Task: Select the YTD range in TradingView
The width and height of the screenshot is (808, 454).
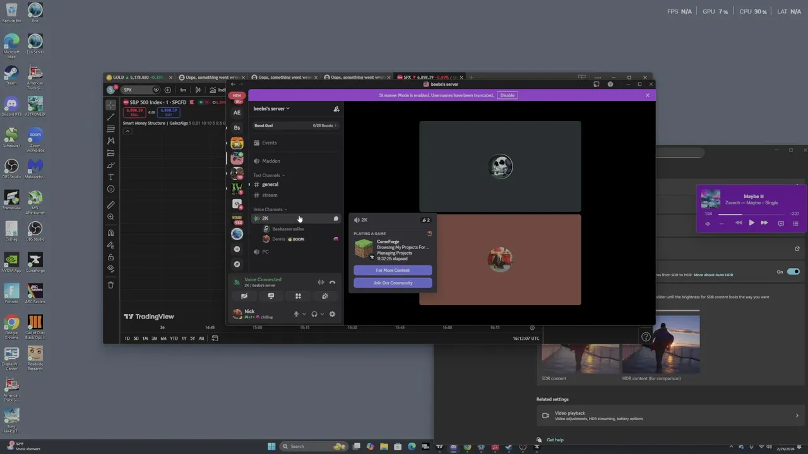Action: (x=174, y=339)
